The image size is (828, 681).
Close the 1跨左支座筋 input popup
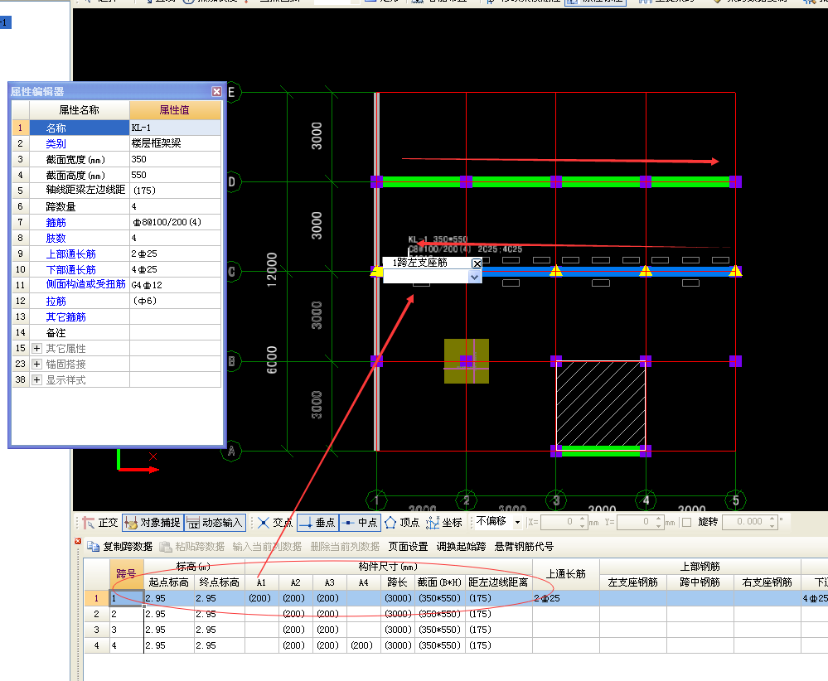pyautogui.click(x=477, y=263)
